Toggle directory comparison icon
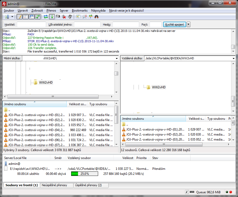This screenshot has height=197, width=238. pyautogui.click(x=84, y=17)
